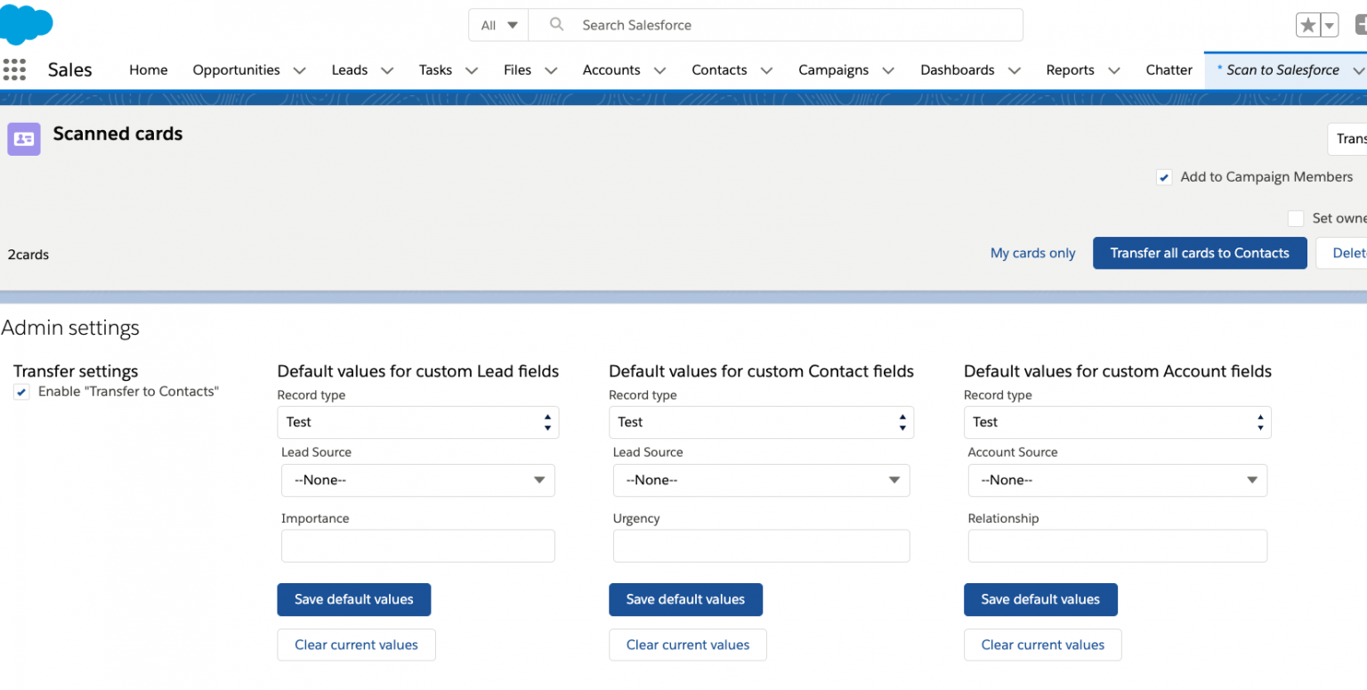Clear current values for Account fields
1367x690 pixels.
tap(1043, 645)
